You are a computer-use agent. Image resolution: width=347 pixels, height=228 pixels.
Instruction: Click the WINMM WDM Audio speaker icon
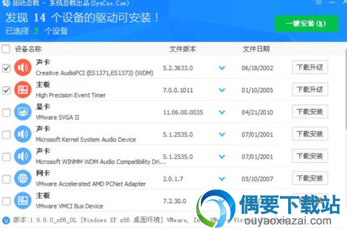23,156
